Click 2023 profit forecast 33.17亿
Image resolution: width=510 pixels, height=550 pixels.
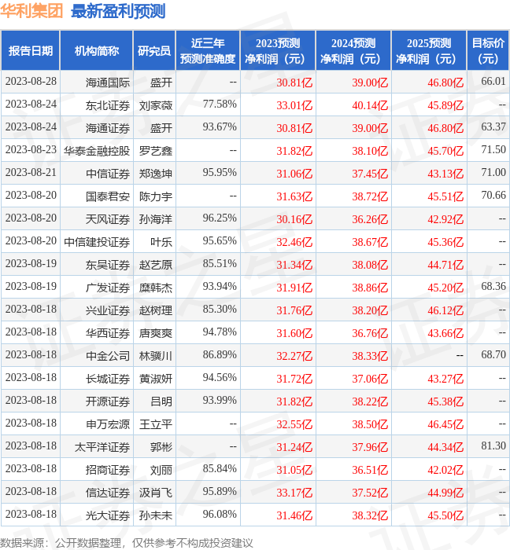[x=294, y=493]
